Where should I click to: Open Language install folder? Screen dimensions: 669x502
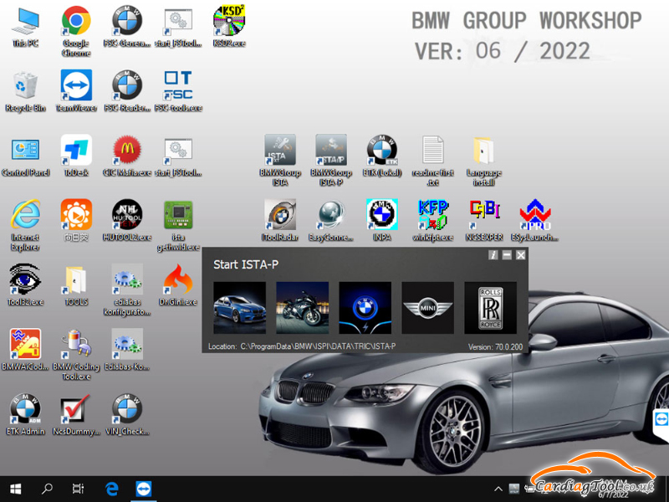(483, 161)
